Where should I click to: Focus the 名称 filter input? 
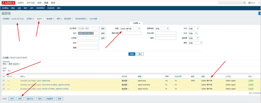coord(88,43)
